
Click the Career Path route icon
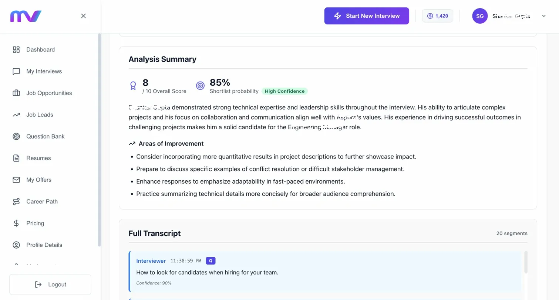pos(16,202)
